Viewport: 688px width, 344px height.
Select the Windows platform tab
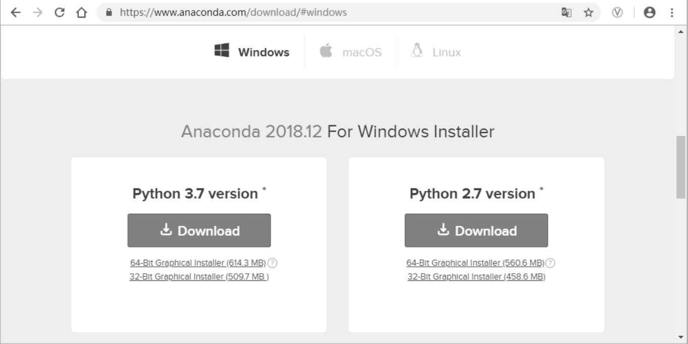coord(252,52)
